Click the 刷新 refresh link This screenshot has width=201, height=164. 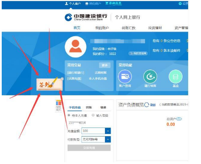pos(153,105)
